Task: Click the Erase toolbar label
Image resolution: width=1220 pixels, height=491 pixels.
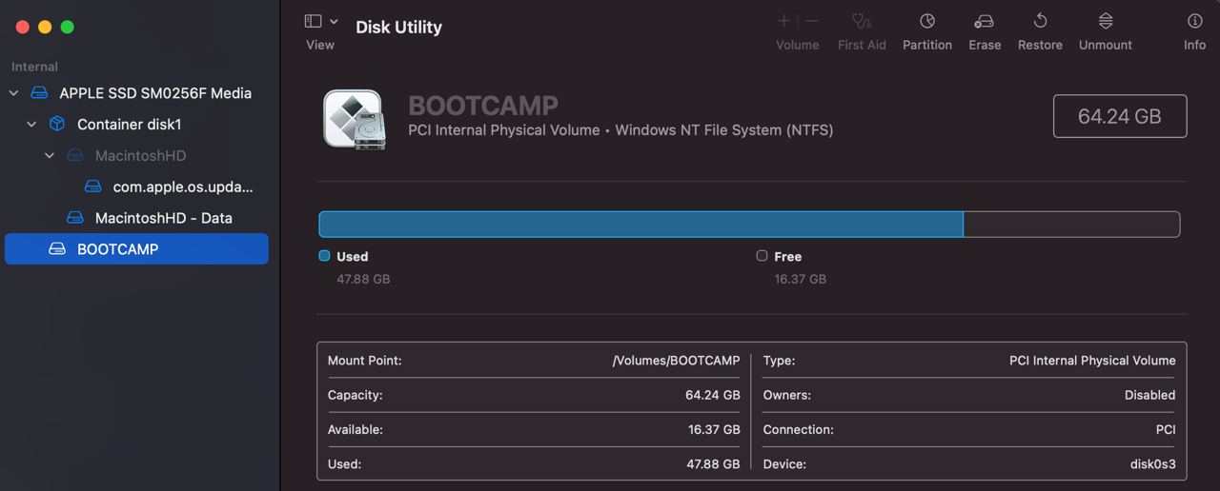Action: tap(985, 45)
